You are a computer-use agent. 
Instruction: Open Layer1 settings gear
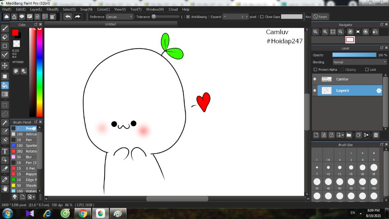tap(379, 90)
